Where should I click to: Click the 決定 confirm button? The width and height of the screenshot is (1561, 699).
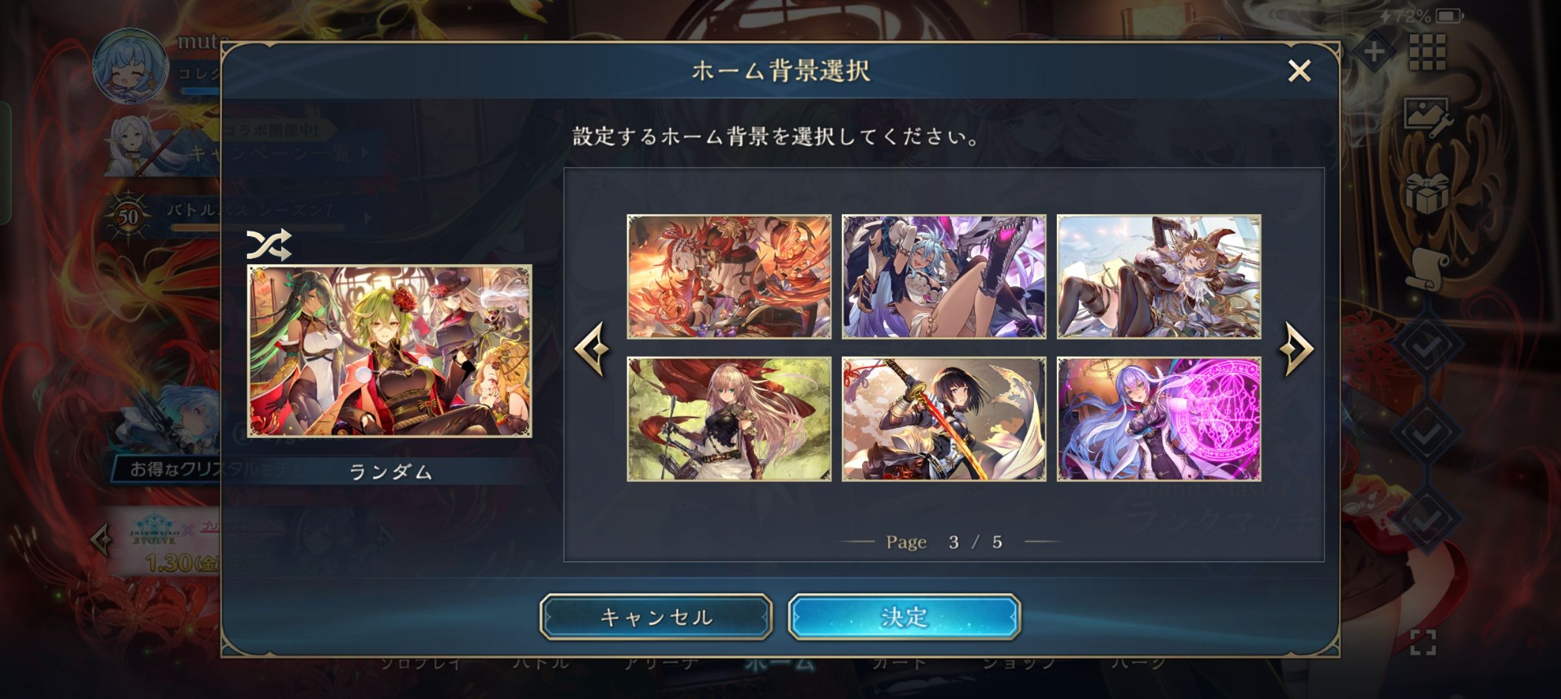coord(905,617)
